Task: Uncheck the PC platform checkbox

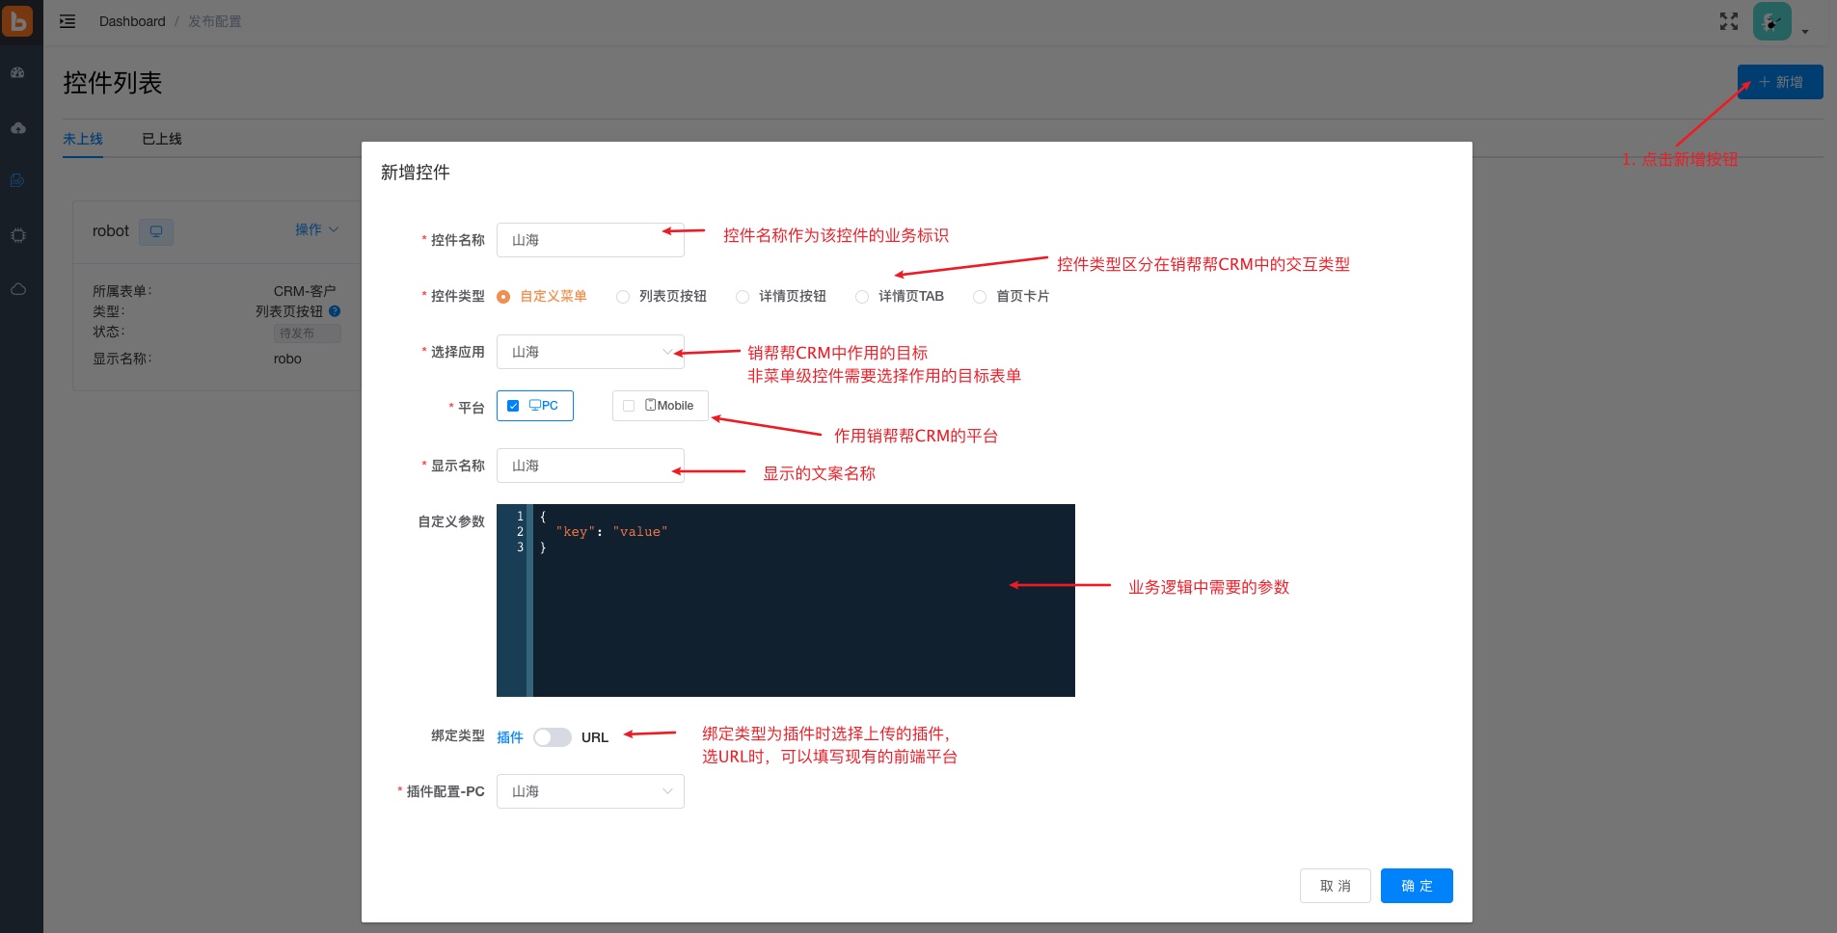Action: tap(512, 405)
